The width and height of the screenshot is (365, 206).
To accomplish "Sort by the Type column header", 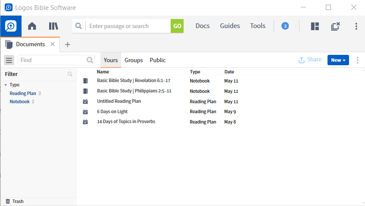I will (x=195, y=72).
